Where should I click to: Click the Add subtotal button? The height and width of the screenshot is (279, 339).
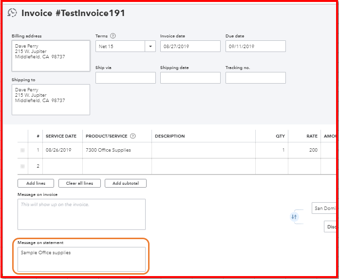(125, 183)
